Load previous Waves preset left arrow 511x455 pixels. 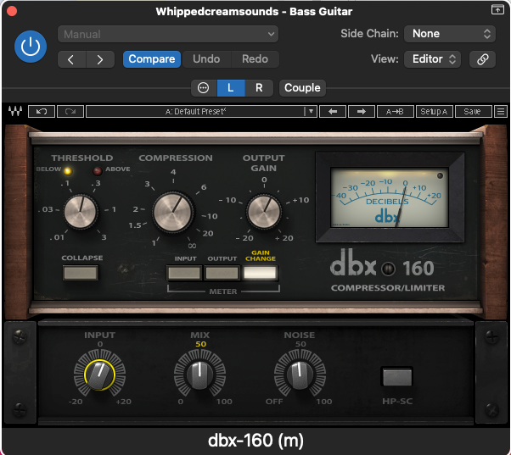(333, 112)
